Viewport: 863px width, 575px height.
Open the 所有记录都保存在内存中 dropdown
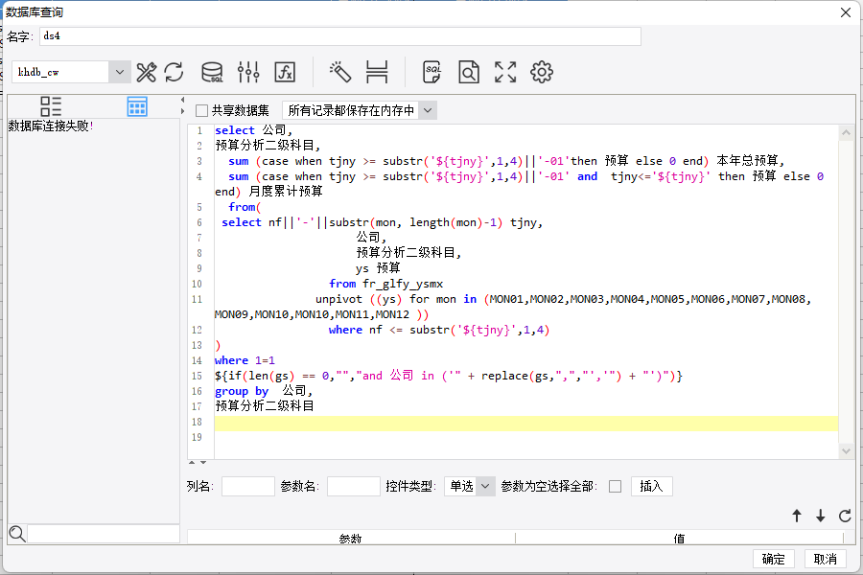(x=428, y=110)
